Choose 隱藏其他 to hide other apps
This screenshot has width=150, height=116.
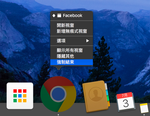tap(72, 56)
